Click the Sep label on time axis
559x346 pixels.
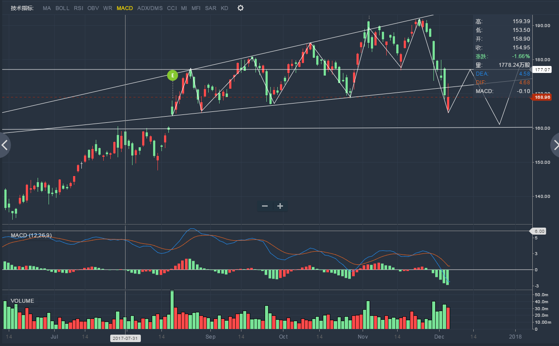click(x=210, y=337)
